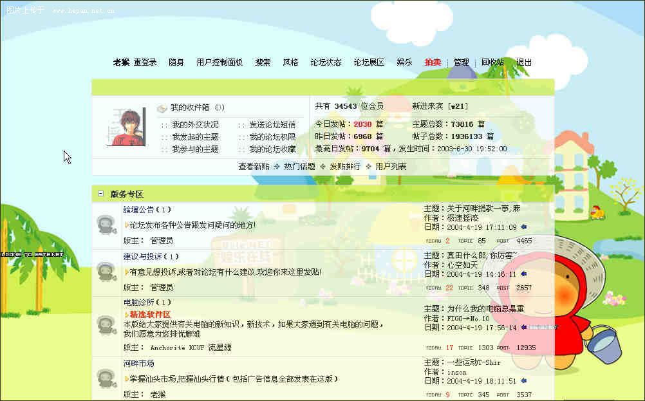Open the 重登录 menu item

tap(145, 62)
